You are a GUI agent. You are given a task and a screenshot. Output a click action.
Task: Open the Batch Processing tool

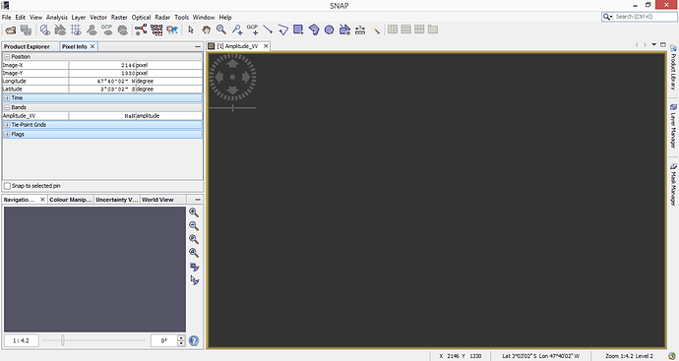click(156, 30)
